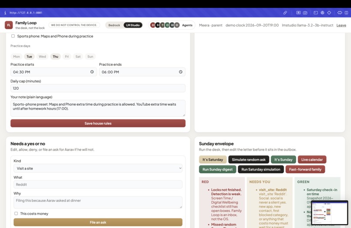Image resolution: width=351 pixels, height=228 pixels.
Task: Click the O agent avatar
Action: coord(177,25)
